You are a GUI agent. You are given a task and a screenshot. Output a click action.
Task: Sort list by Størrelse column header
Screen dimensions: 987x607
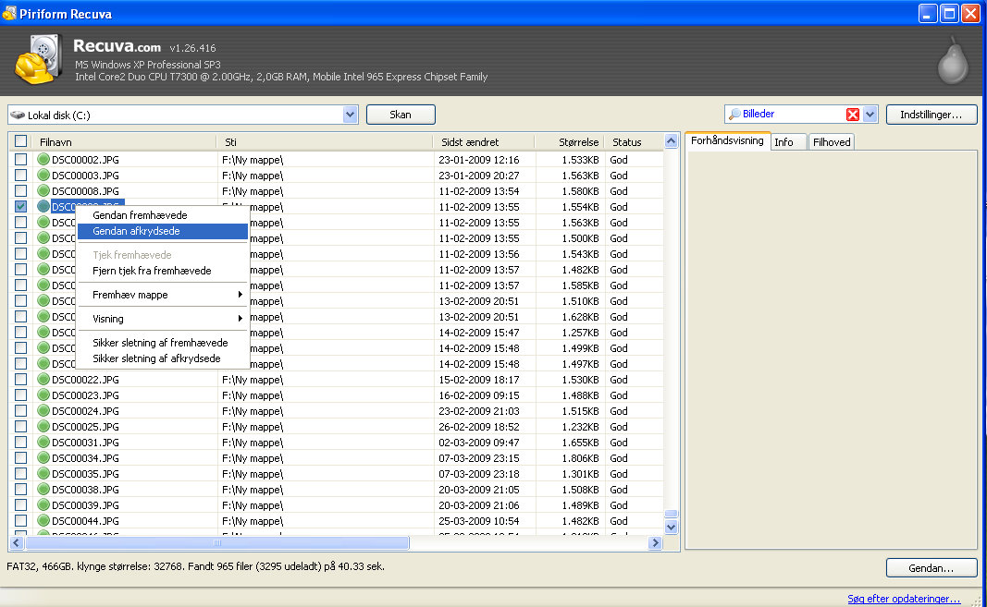pos(578,142)
